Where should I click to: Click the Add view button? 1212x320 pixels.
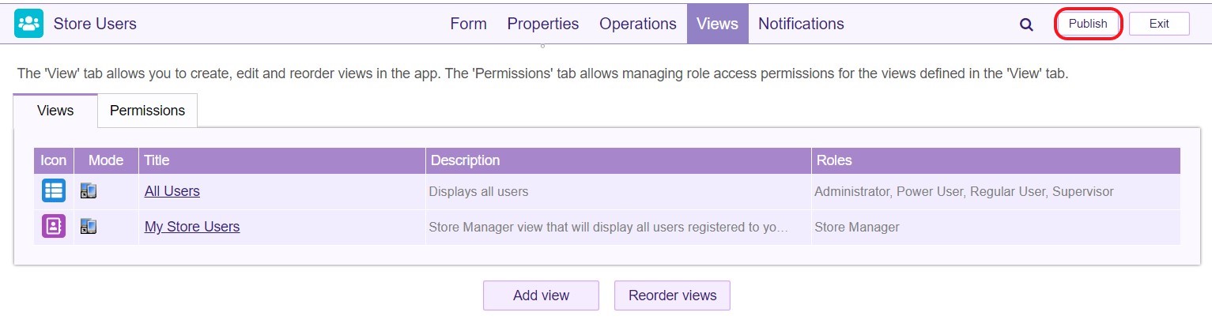coord(541,296)
